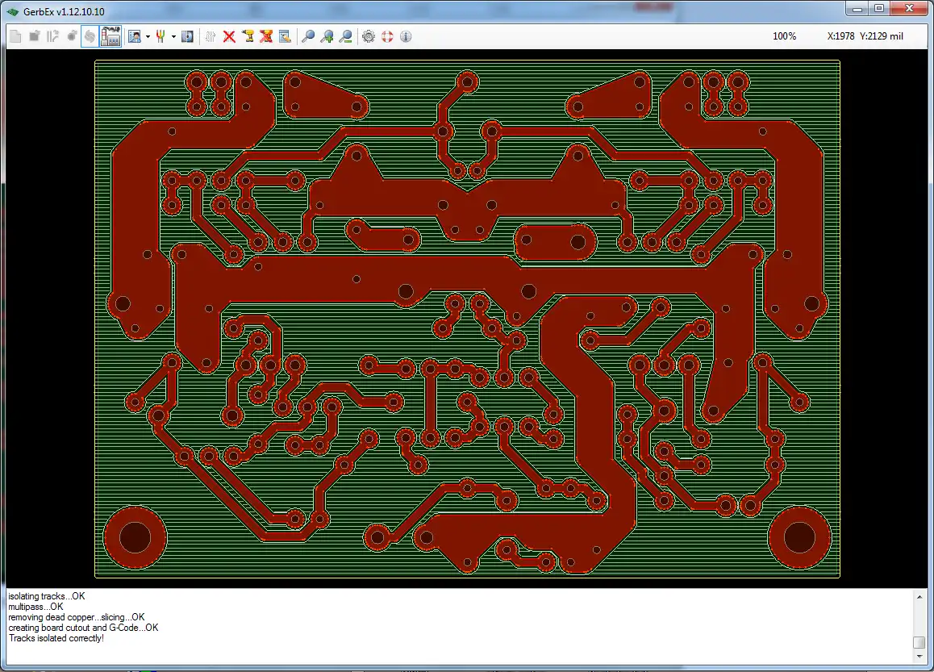The width and height of the screenshot is (934, 672).
Task: Click log line 'creating board cutout and G-Code...OK'
Action: (x=83, y=628)
